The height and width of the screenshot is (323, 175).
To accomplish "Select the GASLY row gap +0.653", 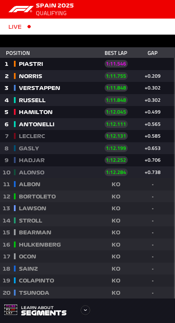I will pos(153,148).
